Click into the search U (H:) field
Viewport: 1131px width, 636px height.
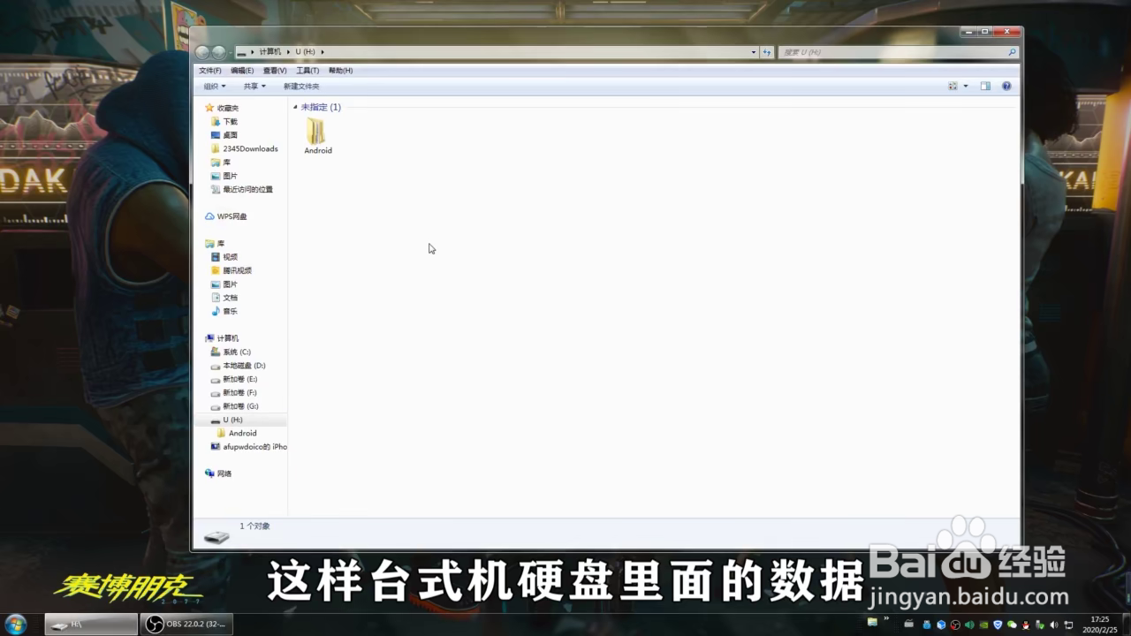892,52
